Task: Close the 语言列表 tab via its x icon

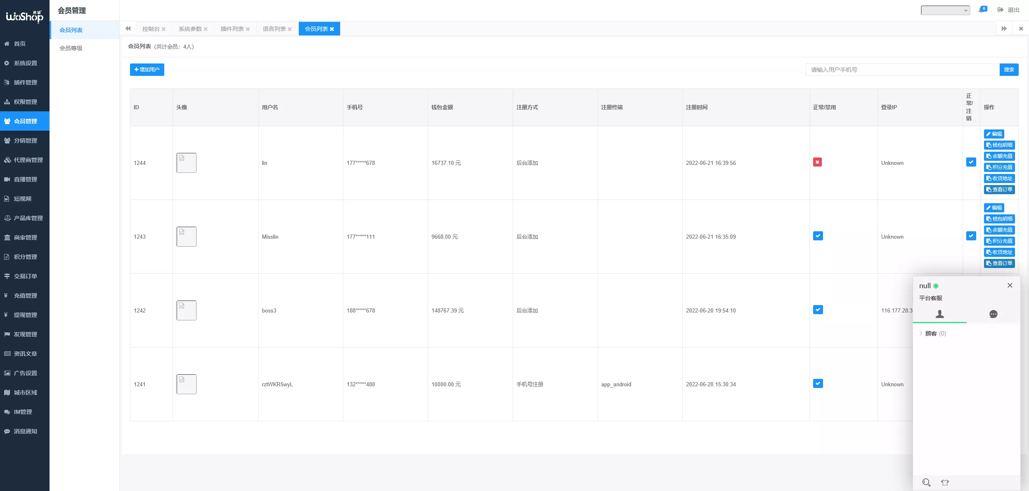Action: point(290,29)
